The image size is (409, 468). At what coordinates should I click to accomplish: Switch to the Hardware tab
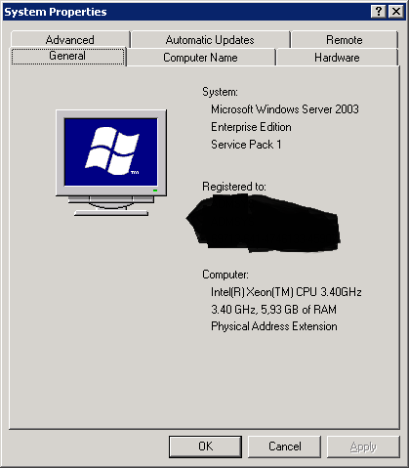pyautogui.click(x=337, y=58)
